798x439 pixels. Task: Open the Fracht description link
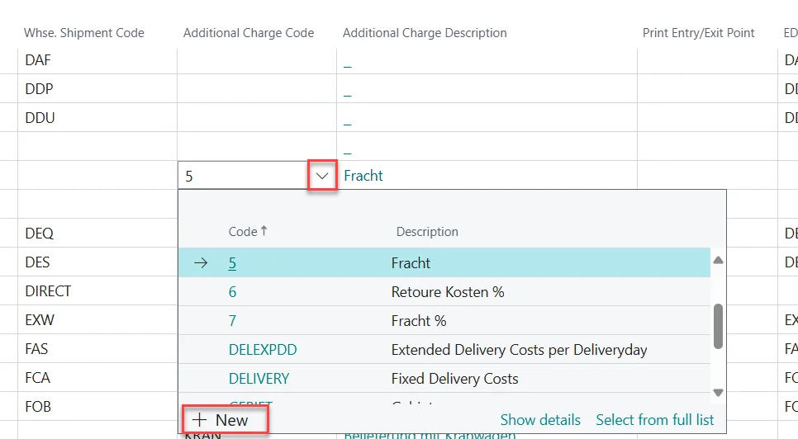coord(363,176)
